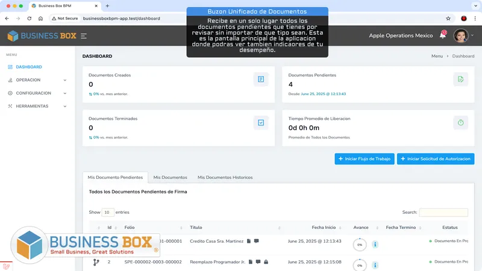Click the June 25, 2025 @ 12:13:43 date link
482x271 pixels.
pos(324,94)
